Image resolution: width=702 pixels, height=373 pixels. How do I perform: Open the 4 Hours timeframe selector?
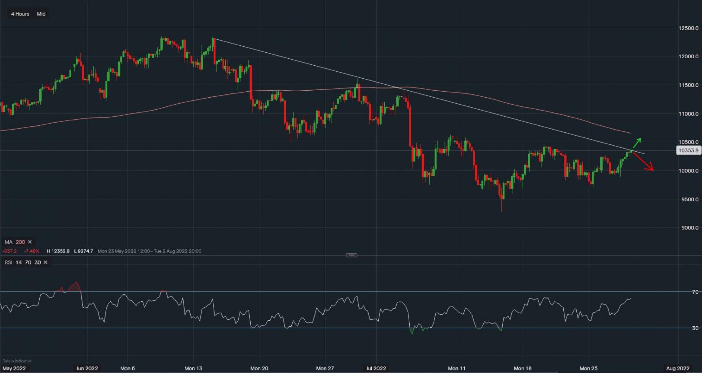click(20, 14)
